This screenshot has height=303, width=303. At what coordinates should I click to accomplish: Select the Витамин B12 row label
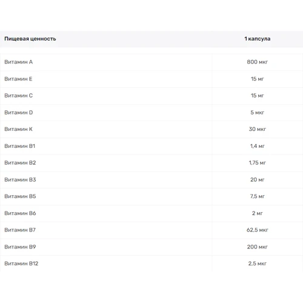(x=21, y=264)
